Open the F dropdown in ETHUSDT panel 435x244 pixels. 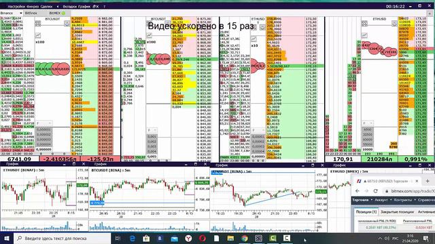pyautogui.click(x=258, y=130)
